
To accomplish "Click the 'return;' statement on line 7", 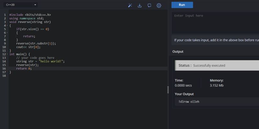I will pyautogui.click(x=29, y=36).
